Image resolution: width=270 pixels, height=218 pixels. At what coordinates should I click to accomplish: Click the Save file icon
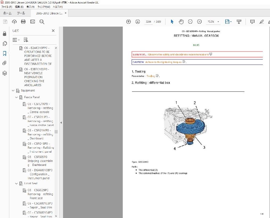tap(5, 22)
